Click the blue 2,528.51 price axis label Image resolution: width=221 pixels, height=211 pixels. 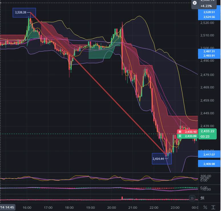[x=209, y=12]
